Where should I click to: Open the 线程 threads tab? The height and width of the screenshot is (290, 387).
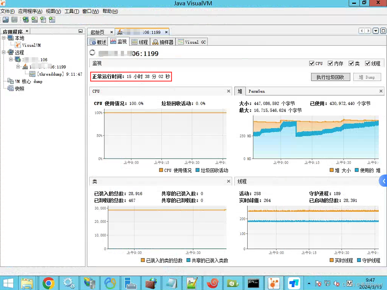(x=140, y=42)
